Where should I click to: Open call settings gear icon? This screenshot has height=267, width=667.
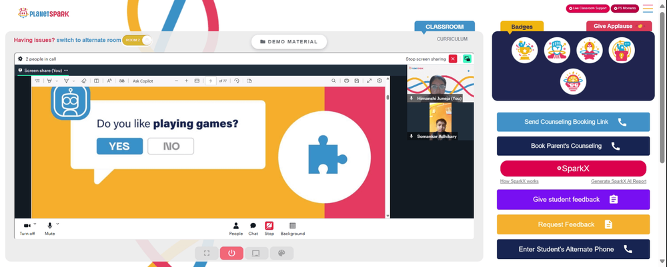click(21, 59)
